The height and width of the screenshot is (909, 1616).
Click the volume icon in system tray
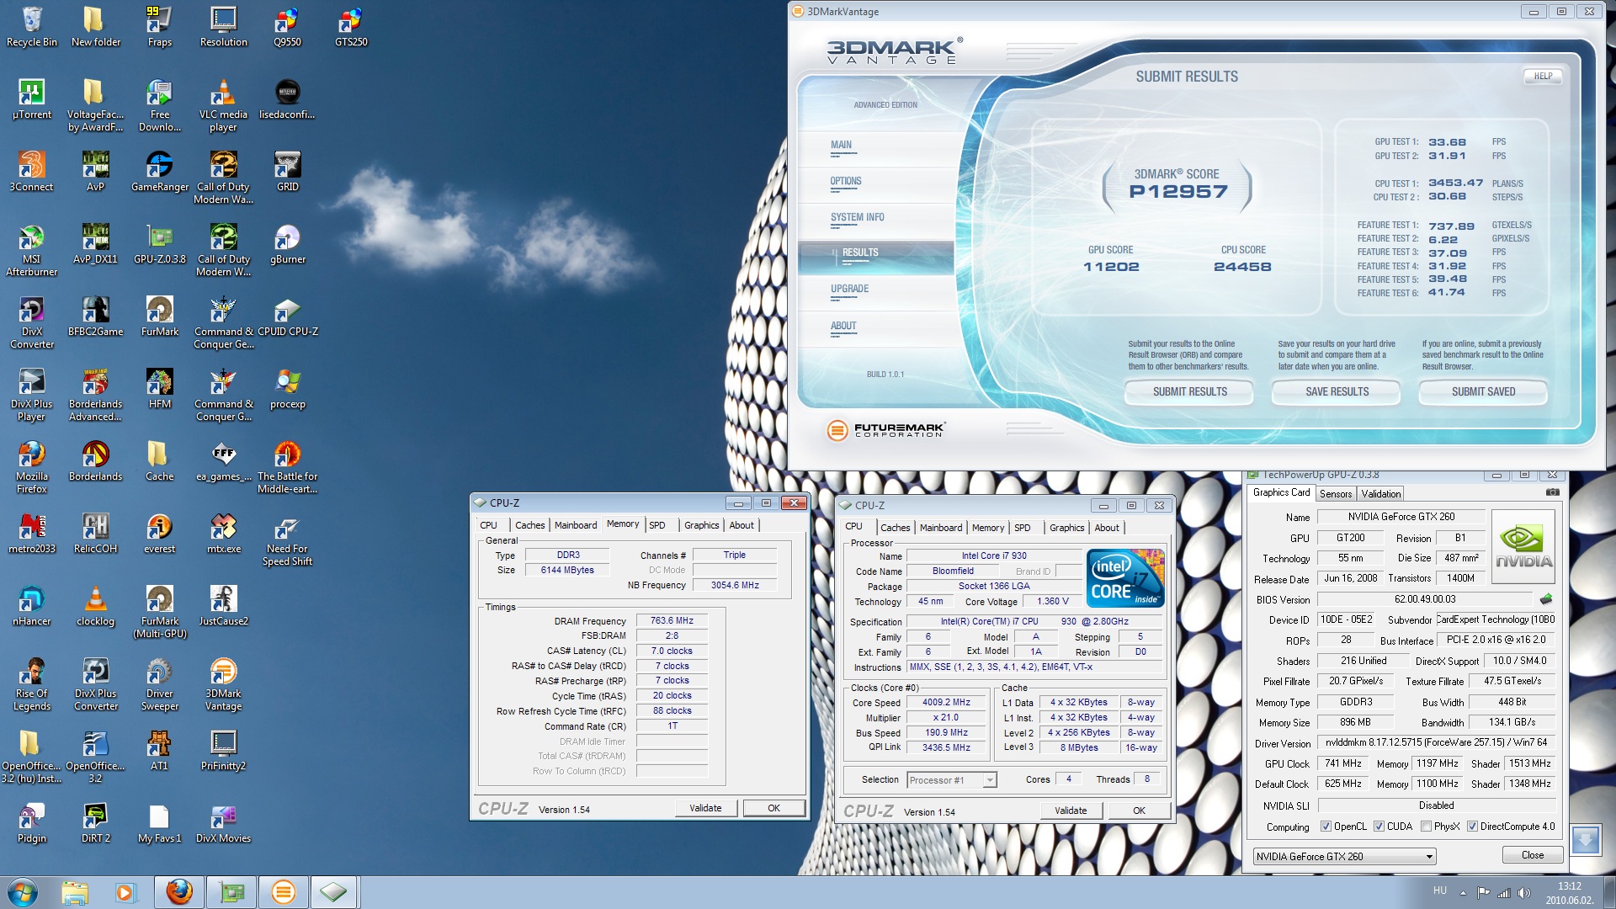tap(1523, 892)
